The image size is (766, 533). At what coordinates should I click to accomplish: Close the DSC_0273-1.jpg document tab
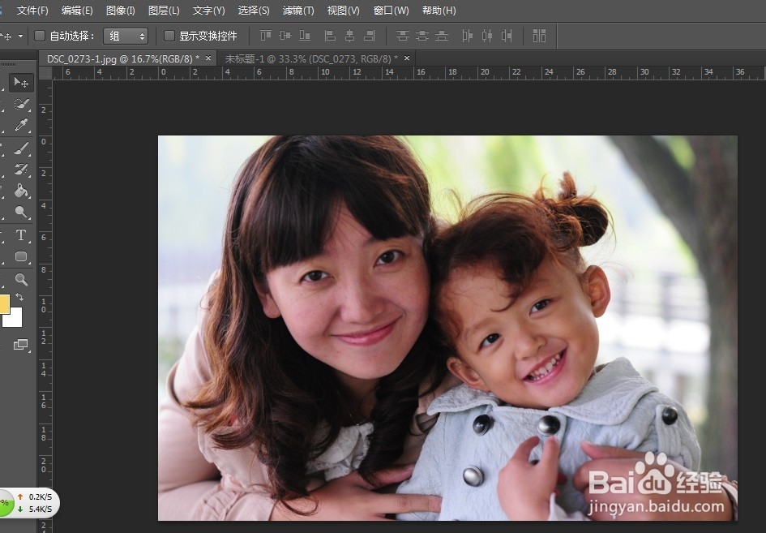click(208, 58)
